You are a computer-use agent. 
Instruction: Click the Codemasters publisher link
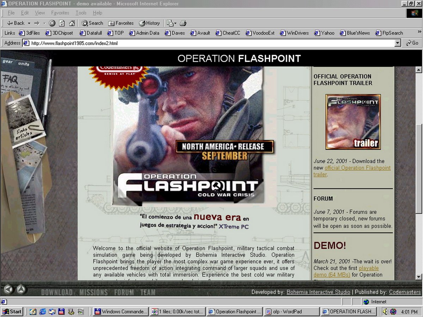405,292
